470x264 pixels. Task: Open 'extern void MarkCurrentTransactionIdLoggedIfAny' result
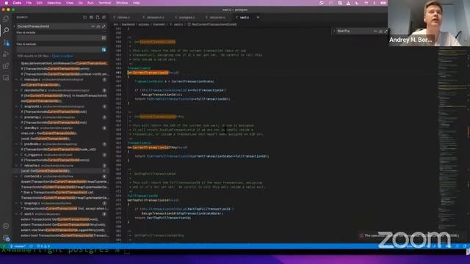coord(62,230)
